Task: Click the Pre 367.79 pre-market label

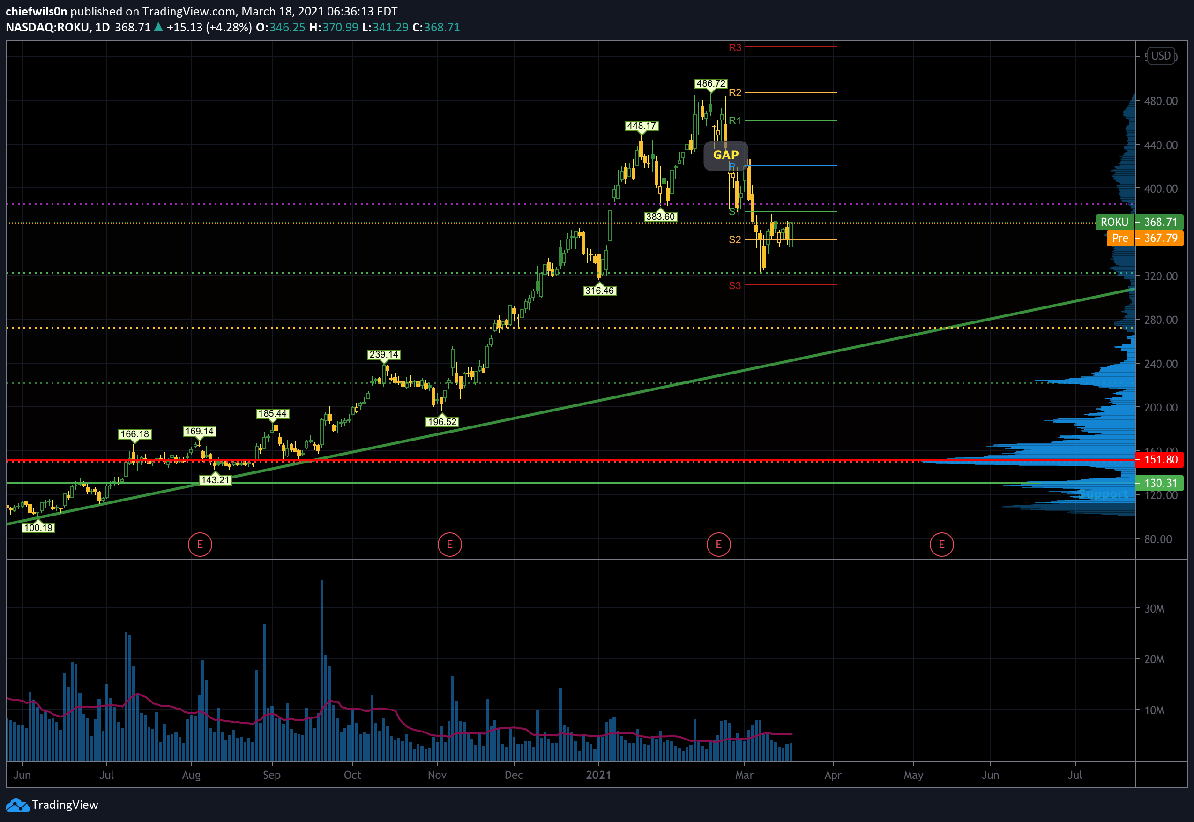Action: (x=1145, y=238)
